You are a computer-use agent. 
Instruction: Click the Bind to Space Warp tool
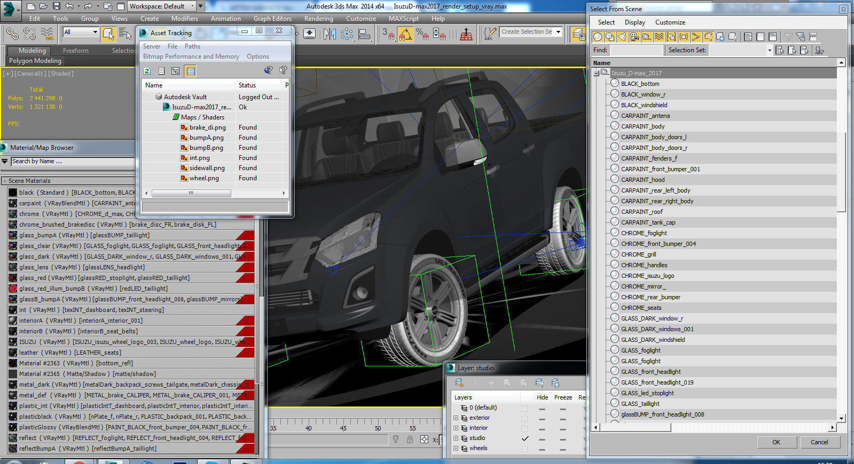[x=47, y=34]
